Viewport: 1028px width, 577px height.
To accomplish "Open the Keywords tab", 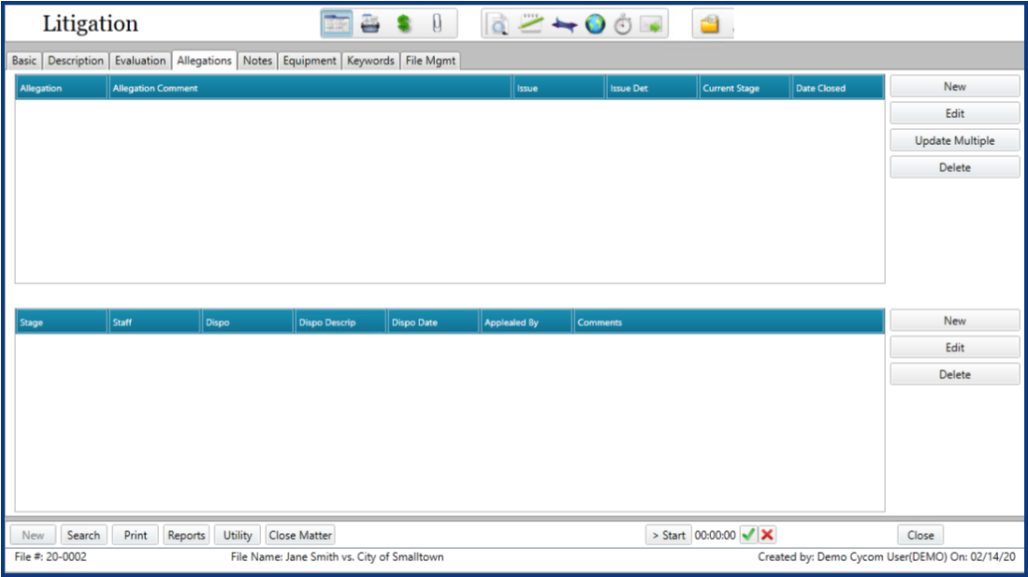I will (370, 61).
